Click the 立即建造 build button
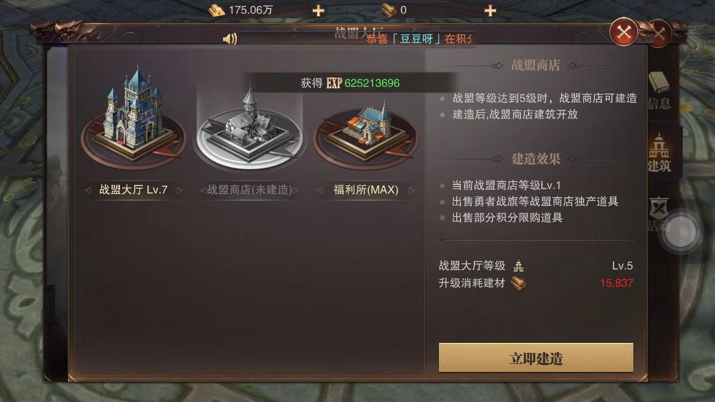 coord(536,358)
